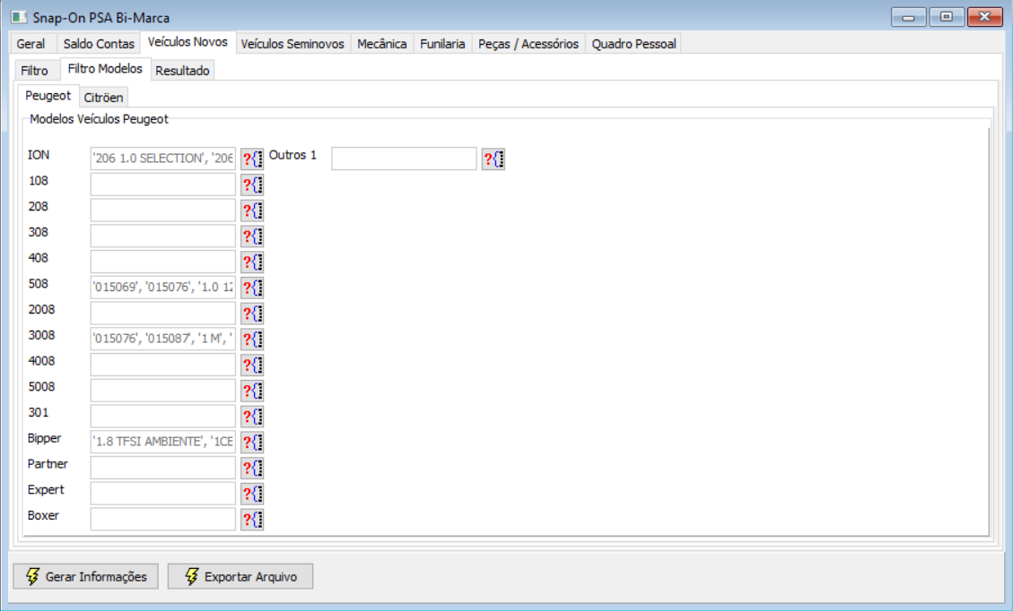Open the Mecânica tab

pos(382,44)
